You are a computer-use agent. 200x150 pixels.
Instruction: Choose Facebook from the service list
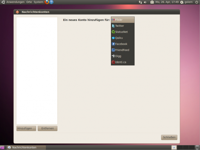(x=123, y=44)
